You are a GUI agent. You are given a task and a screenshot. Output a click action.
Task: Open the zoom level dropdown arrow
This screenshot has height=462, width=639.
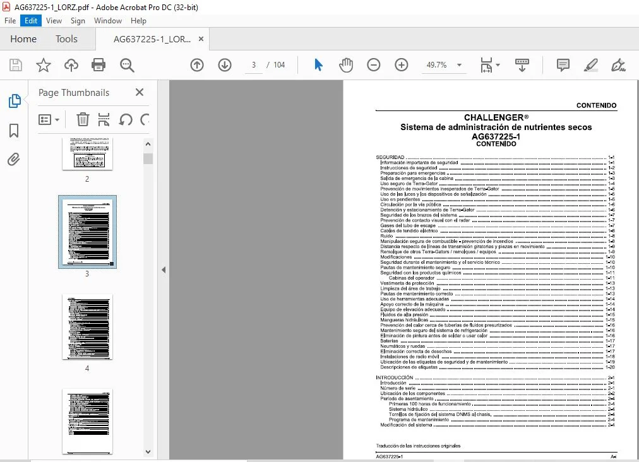point(459,65)
